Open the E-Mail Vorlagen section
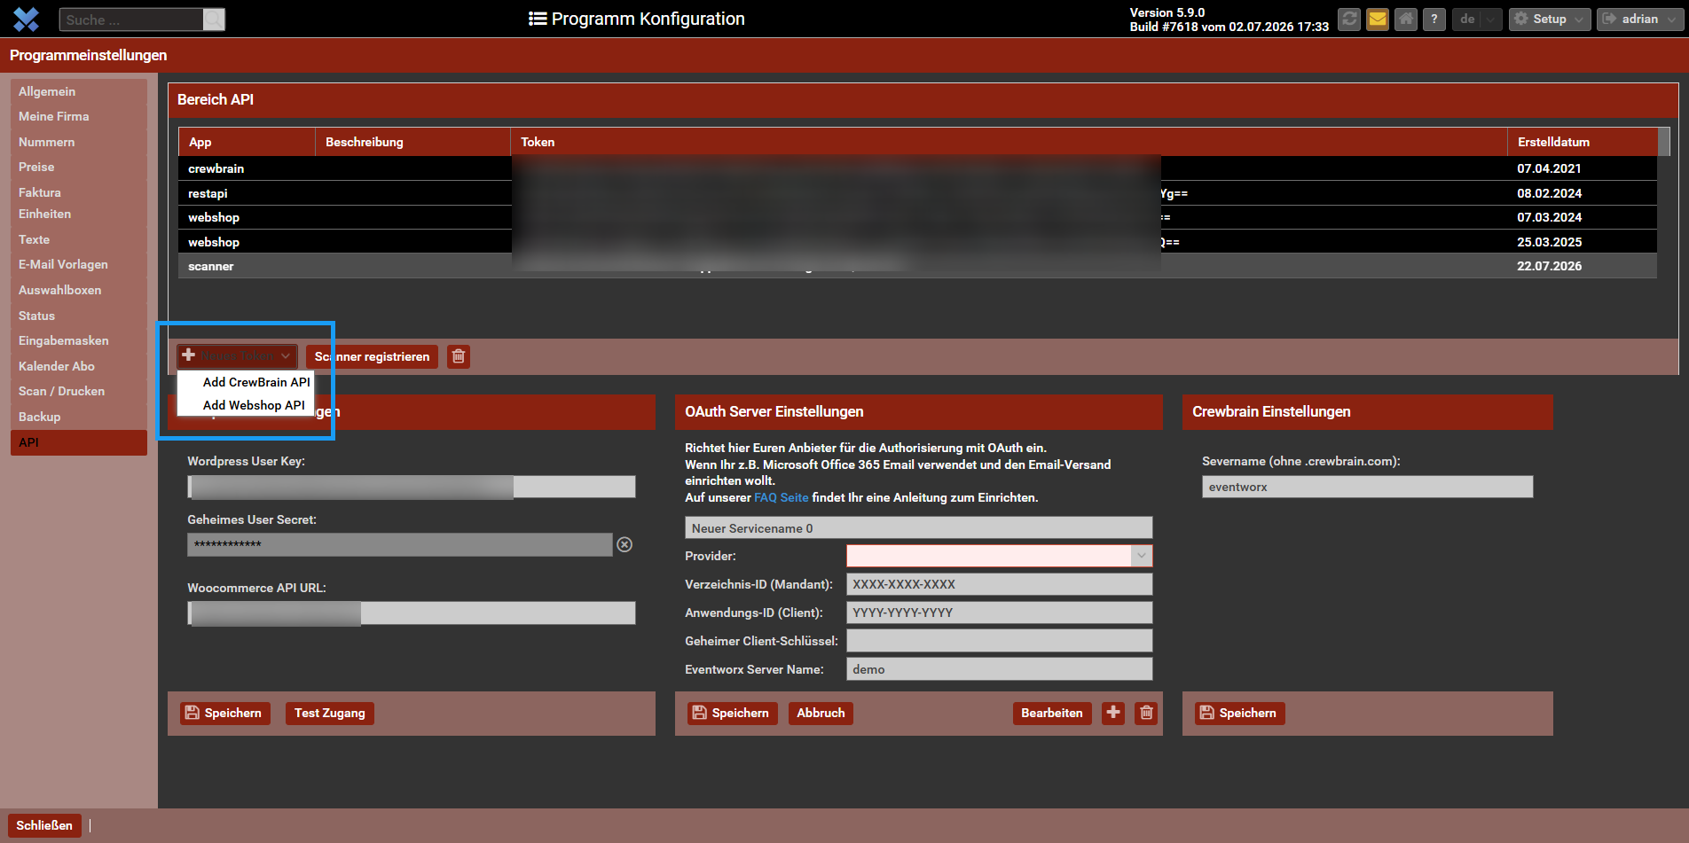The image size is (1689, 843). [x=79, y=264]
